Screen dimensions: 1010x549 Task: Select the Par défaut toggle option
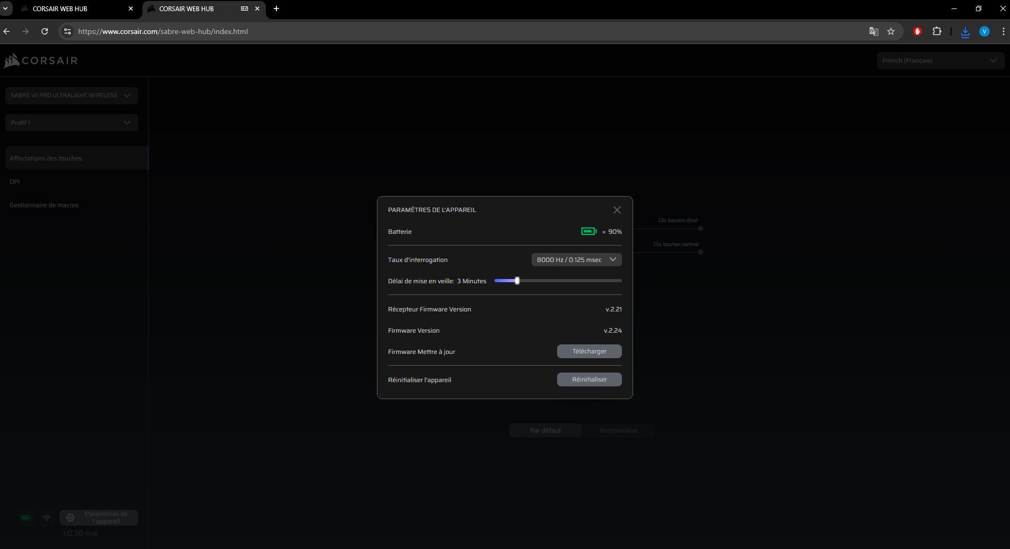pos(545,430)
